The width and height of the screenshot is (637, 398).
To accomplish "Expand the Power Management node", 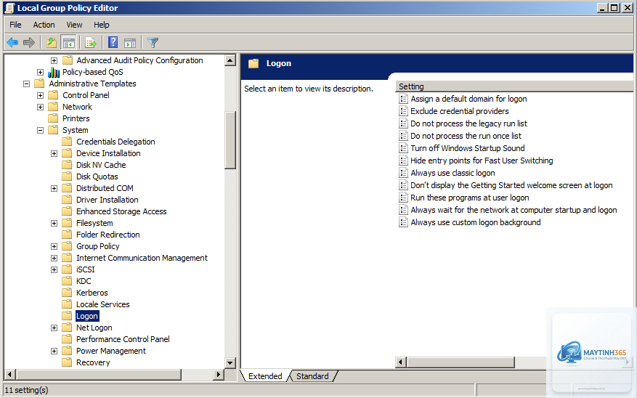I will pyautogui.click(x=54, y=352).
